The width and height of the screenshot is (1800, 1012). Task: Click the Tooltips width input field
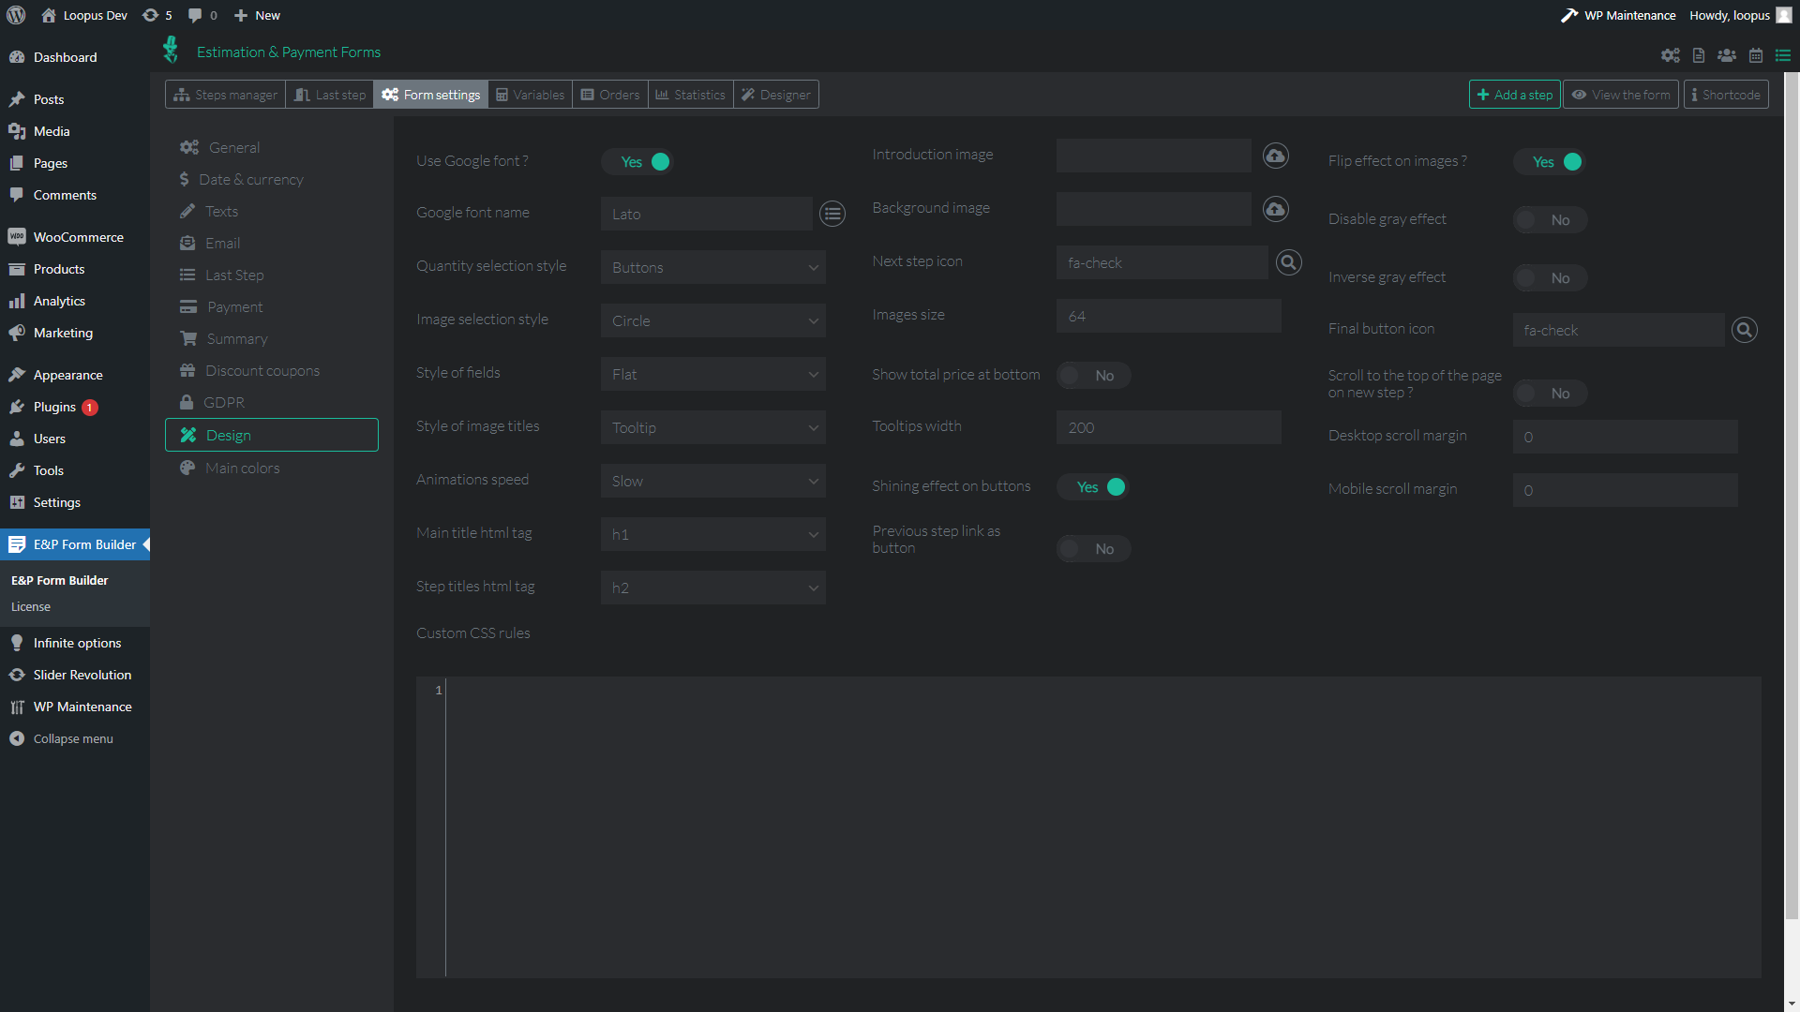[1168, 428]
